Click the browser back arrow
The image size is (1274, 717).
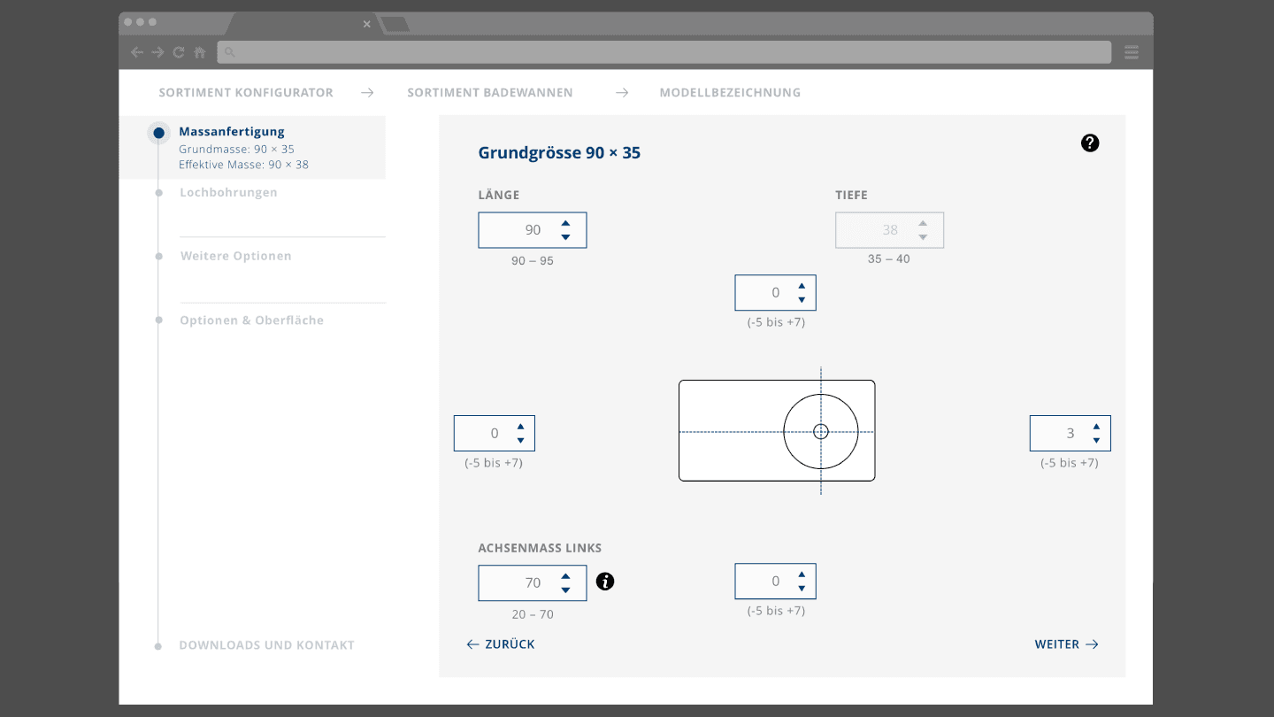137,52
